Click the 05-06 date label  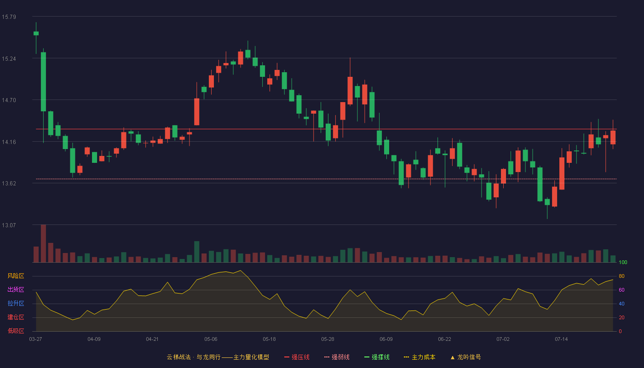211,339
